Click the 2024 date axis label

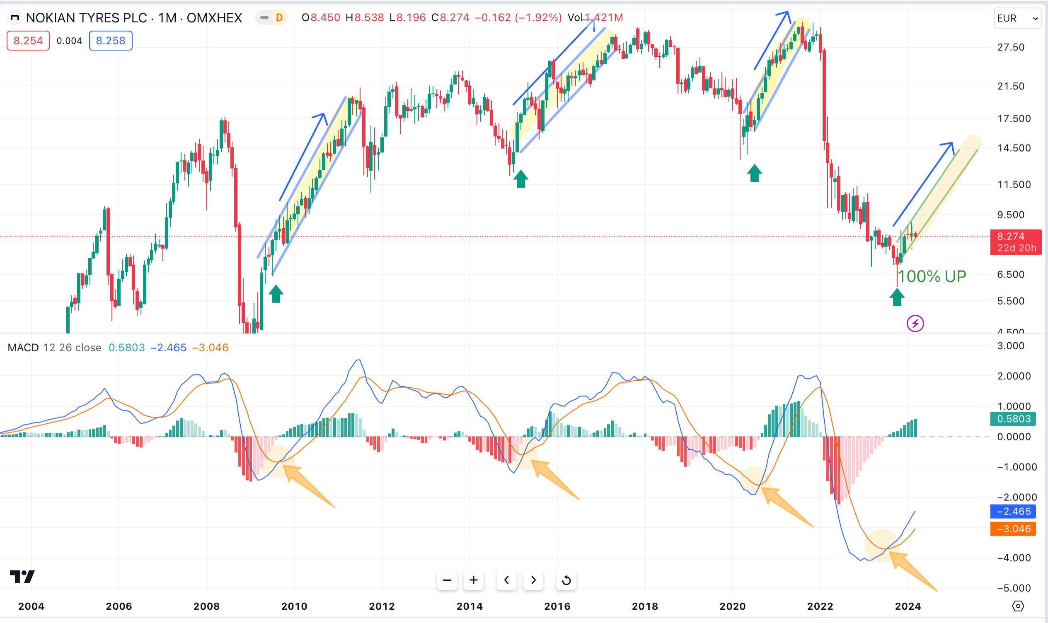908,606
